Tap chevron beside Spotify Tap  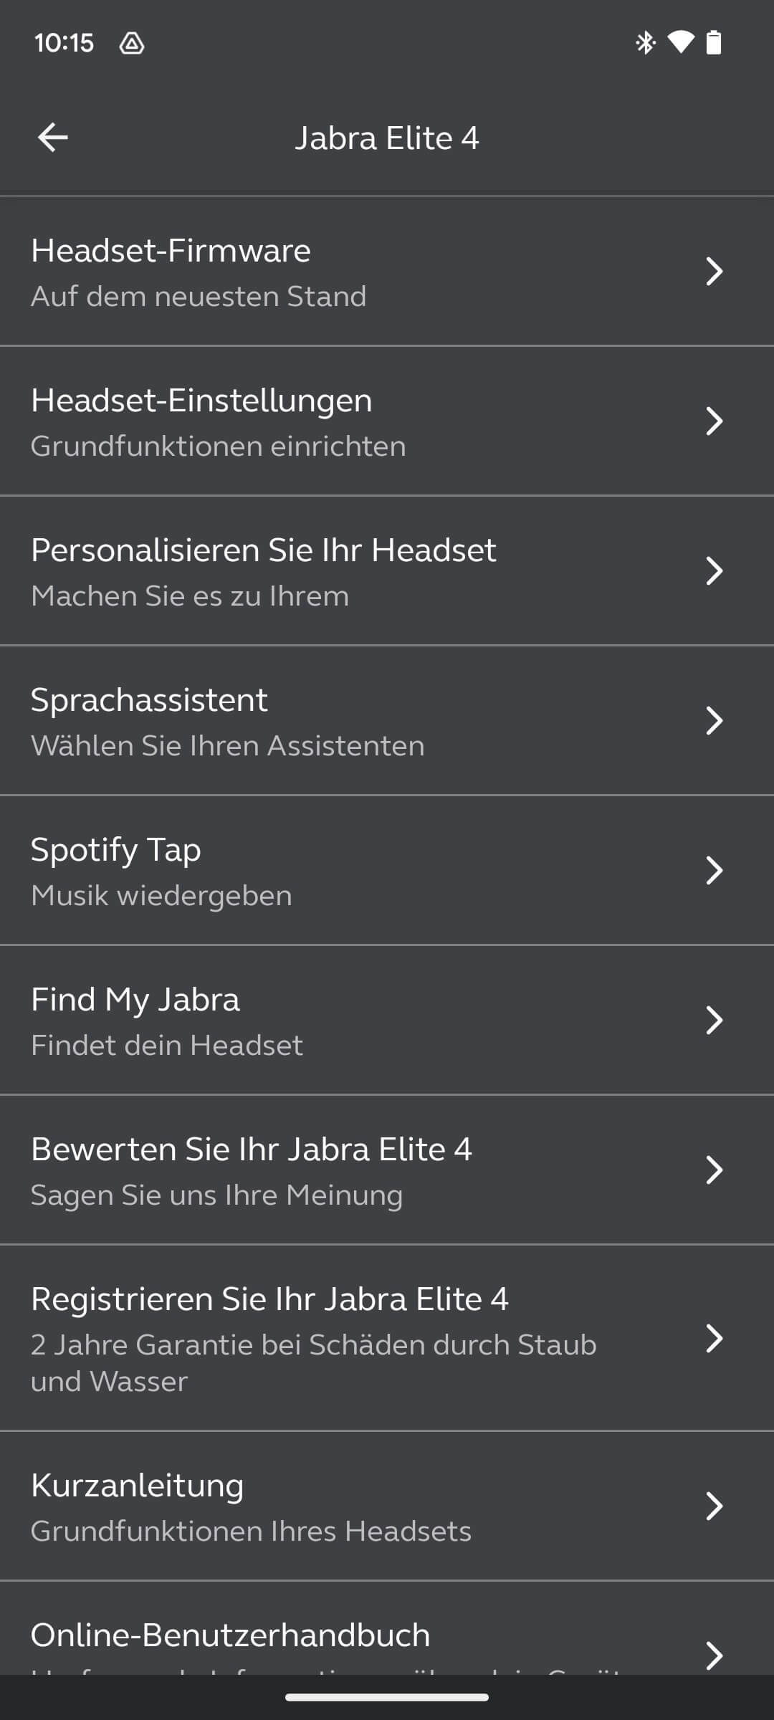click(714, 871)
